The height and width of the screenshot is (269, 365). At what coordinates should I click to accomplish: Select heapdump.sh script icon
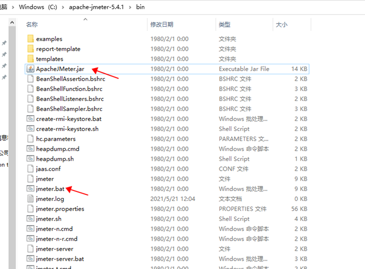click(30, 159)
